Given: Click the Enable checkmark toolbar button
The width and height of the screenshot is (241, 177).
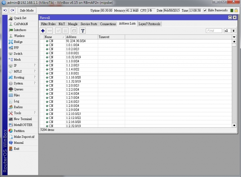Looking at the screenshot, I should (x=58, y=31).
